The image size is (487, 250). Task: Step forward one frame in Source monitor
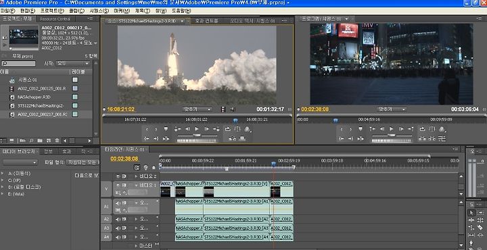coord(206,129)
